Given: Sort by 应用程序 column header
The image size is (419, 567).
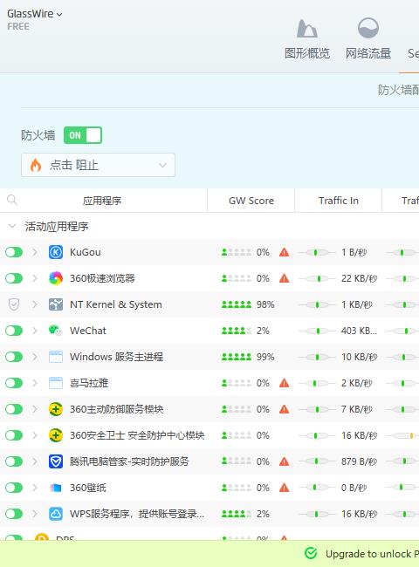Looking at the screenshot, I should (102, 201).
